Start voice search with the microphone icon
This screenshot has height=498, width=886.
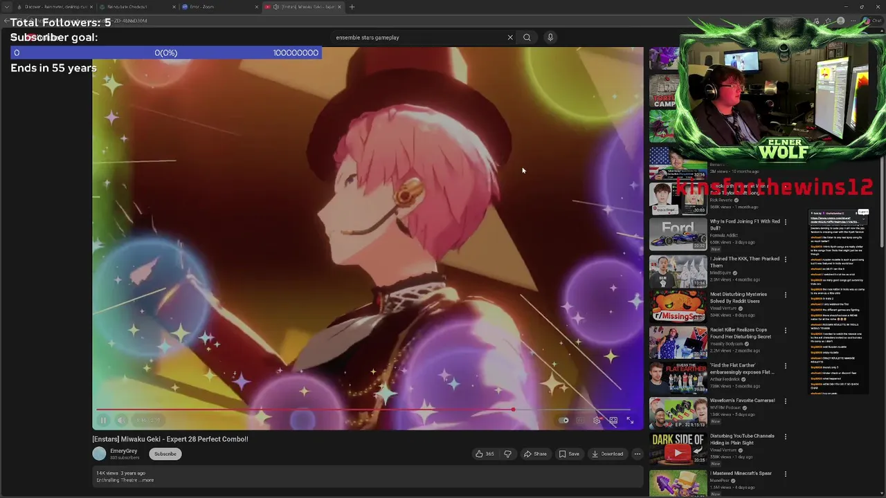tap(550, 37)
